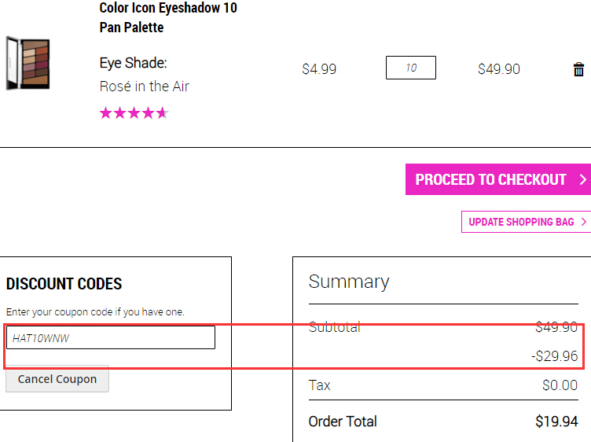The width and height of the screenshot is (591, 442).
Task: Select the $4.99 unit price
Action: tap(319, 69)
